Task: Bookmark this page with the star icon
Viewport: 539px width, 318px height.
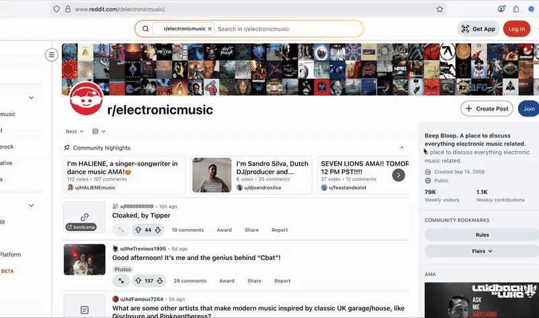Action: [440, 9]
